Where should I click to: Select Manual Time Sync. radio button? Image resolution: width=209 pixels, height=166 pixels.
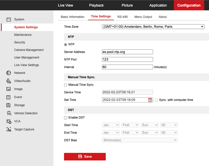coord(66,85)
